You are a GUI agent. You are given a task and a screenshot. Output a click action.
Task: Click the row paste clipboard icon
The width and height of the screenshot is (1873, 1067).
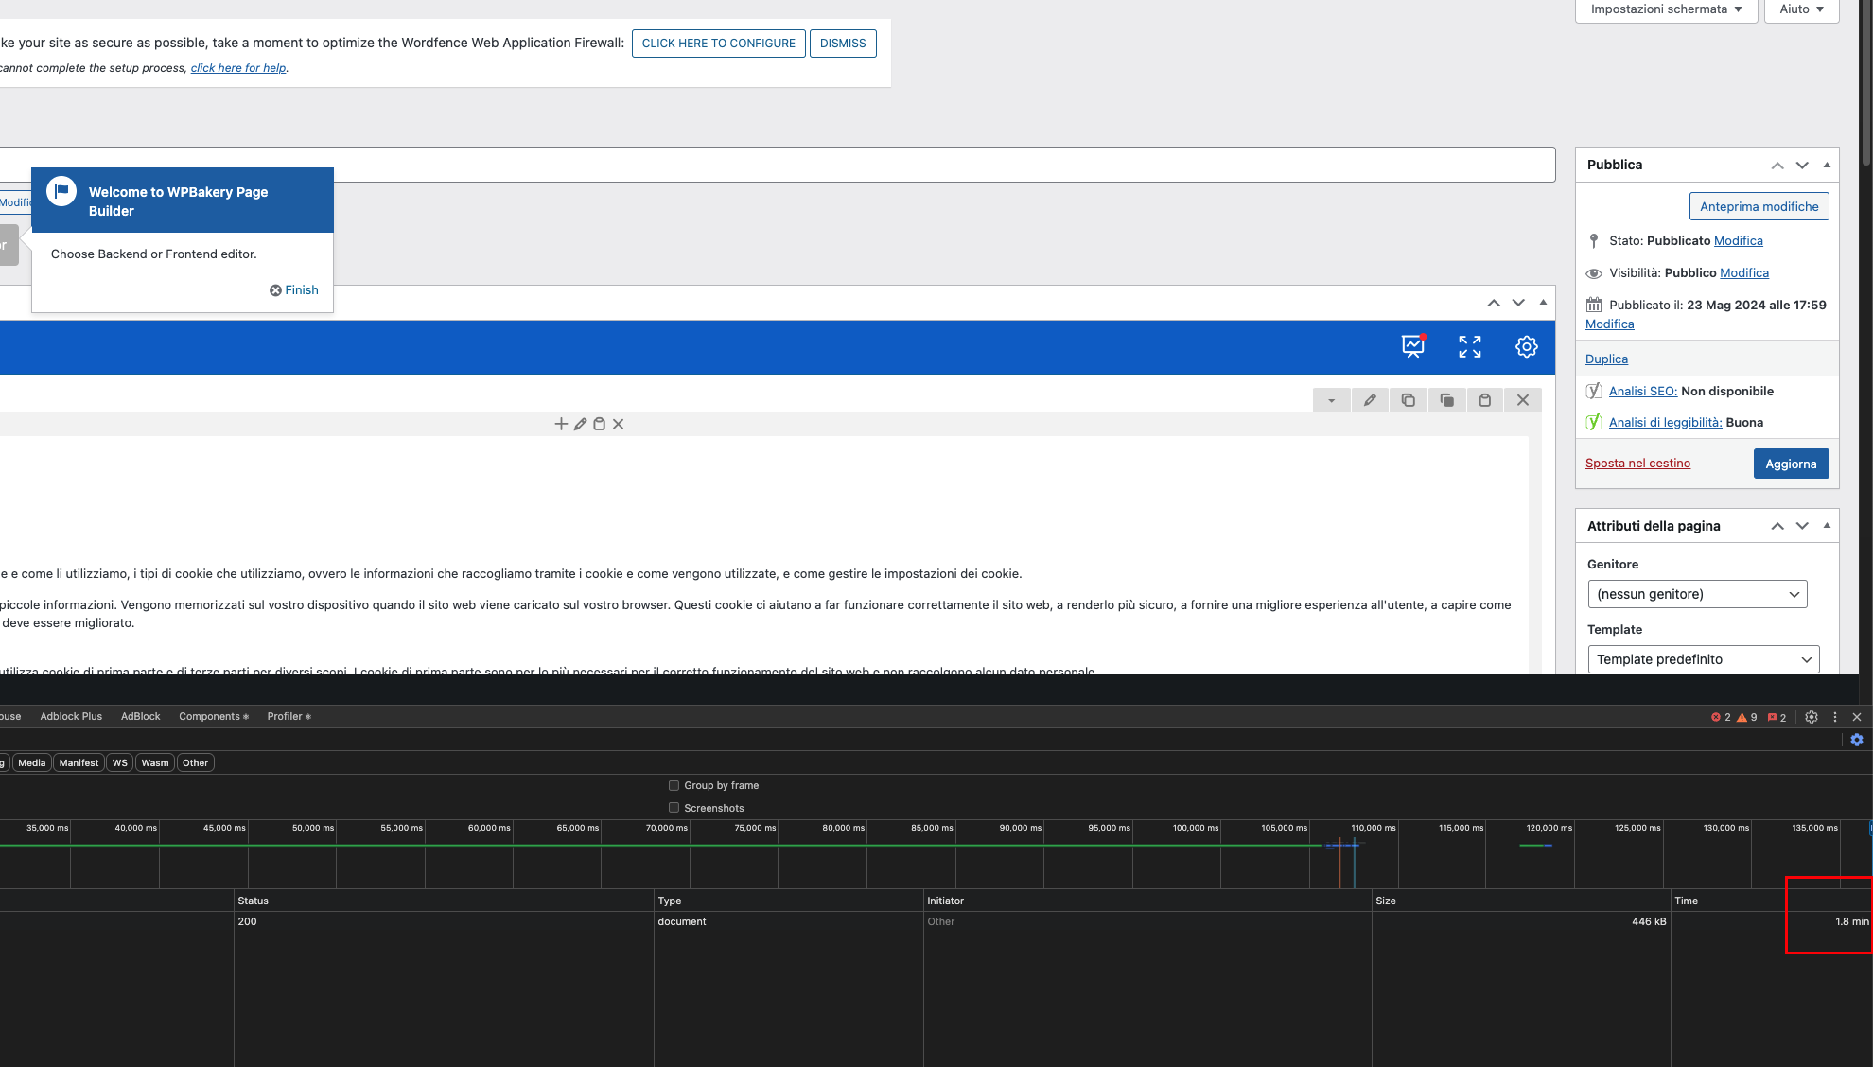click(x=1484, y=400)
